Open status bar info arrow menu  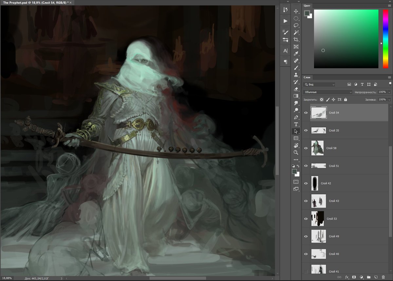61,278
